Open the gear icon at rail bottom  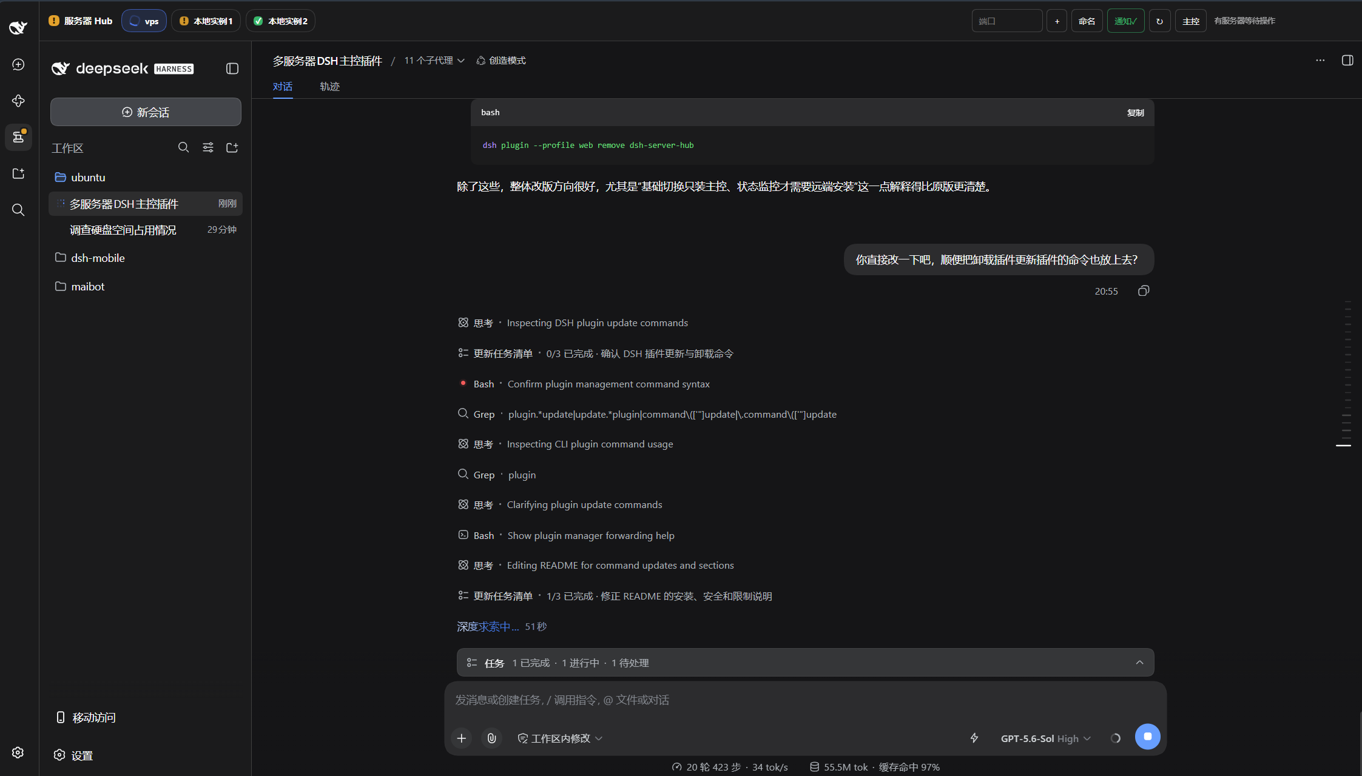[x=18, y=752]
